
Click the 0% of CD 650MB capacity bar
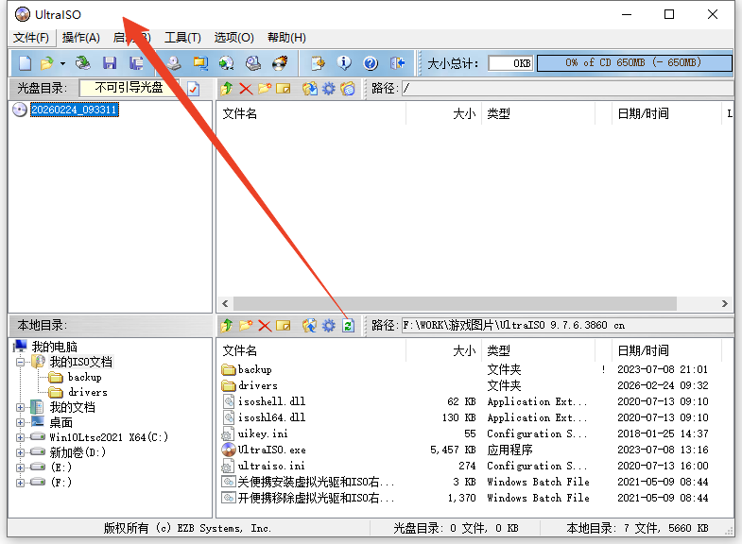[633, 63]
